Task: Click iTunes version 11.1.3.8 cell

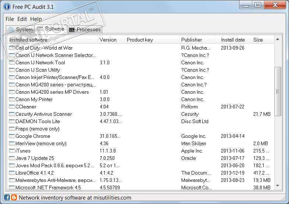Action: pos(108,151)
